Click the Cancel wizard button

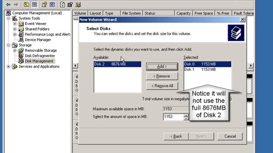tap(230, 136)
